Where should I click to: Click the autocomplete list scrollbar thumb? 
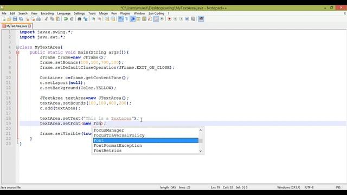[201, 141]
